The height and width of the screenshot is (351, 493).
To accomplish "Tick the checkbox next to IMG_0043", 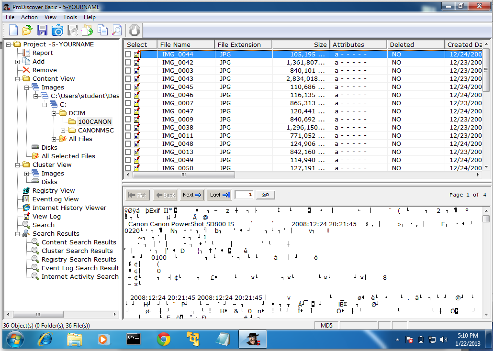I will (128, 79).
